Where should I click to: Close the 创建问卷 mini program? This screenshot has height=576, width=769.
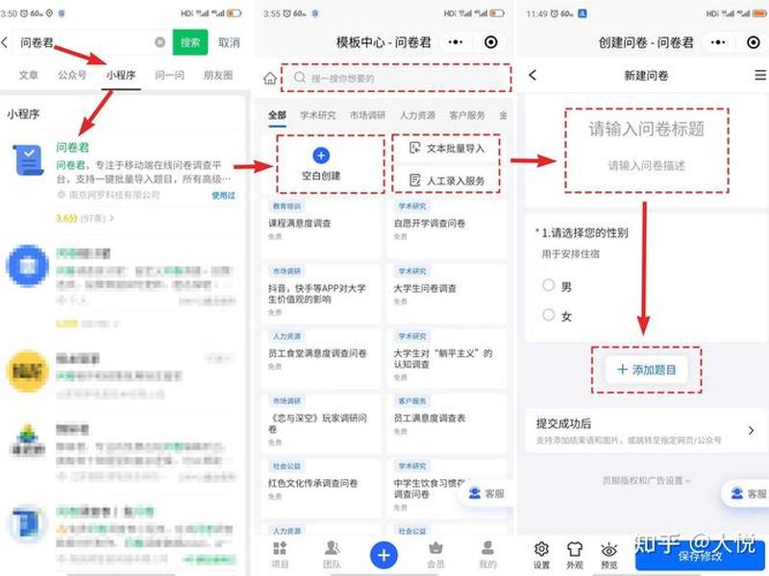[754, 42]
